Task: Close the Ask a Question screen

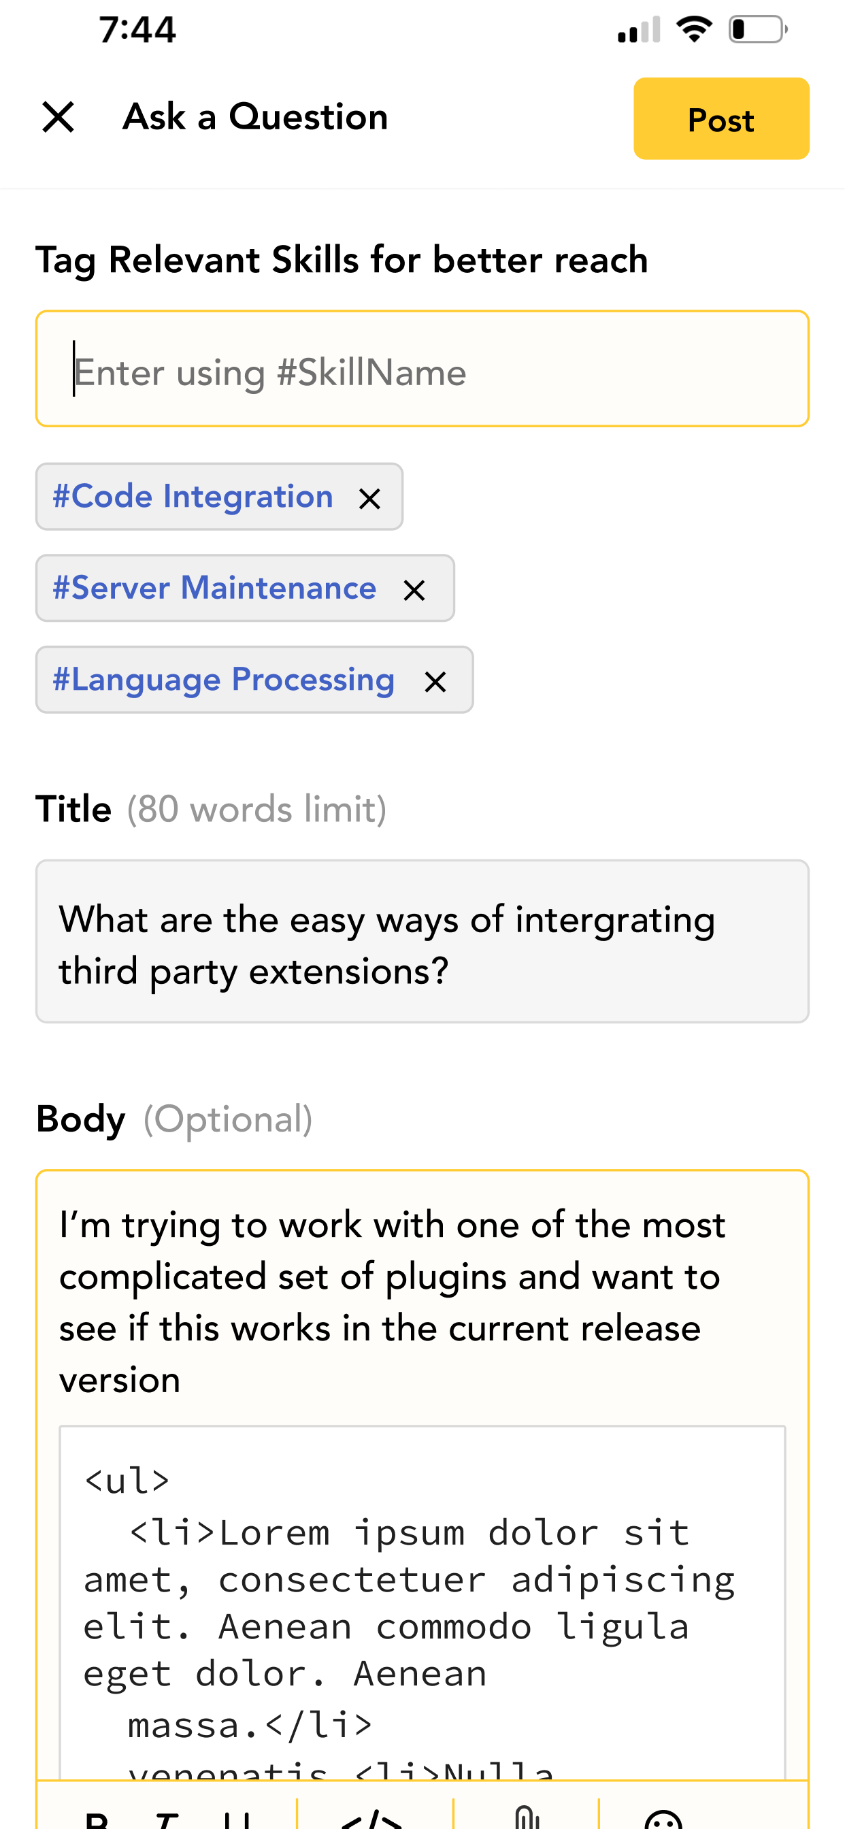Action: pos(59,117)
